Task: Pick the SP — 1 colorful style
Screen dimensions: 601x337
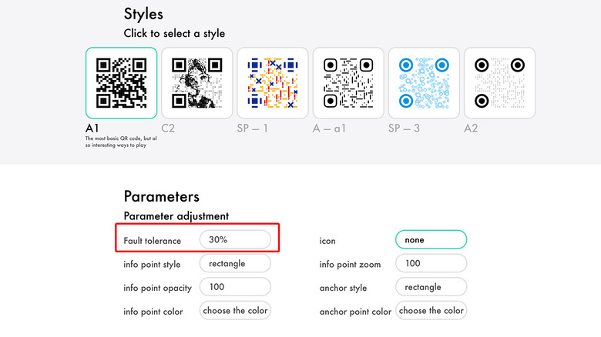Action: [272, 83]
